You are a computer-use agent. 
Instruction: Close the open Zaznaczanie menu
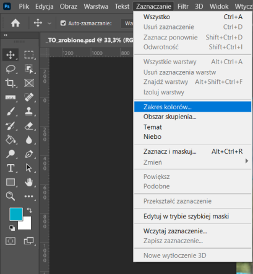pos(153,7)
